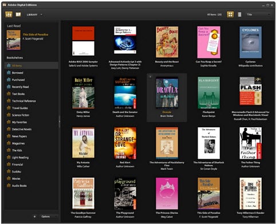276x224 pixels.
Task: Select Magazines bookshelf icon
Action: pos(9,143)
